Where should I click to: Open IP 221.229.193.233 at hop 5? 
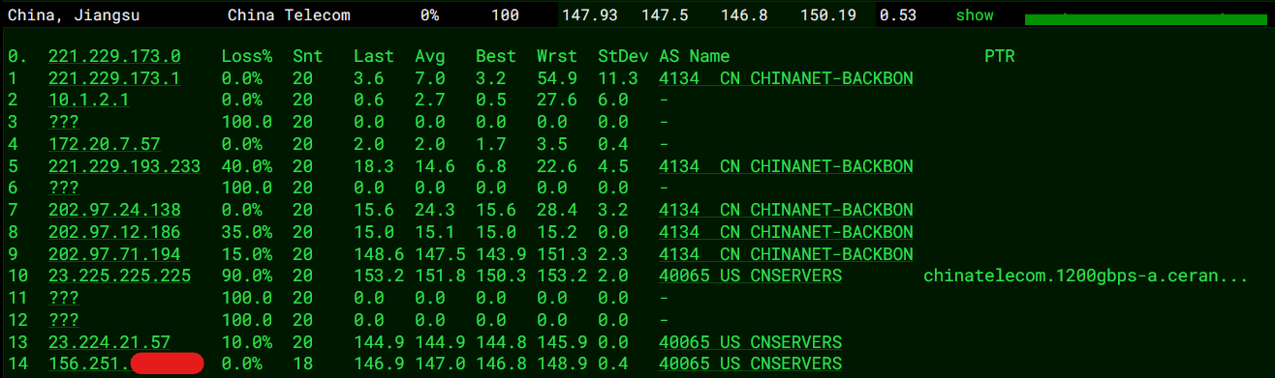tap(124, 166)
